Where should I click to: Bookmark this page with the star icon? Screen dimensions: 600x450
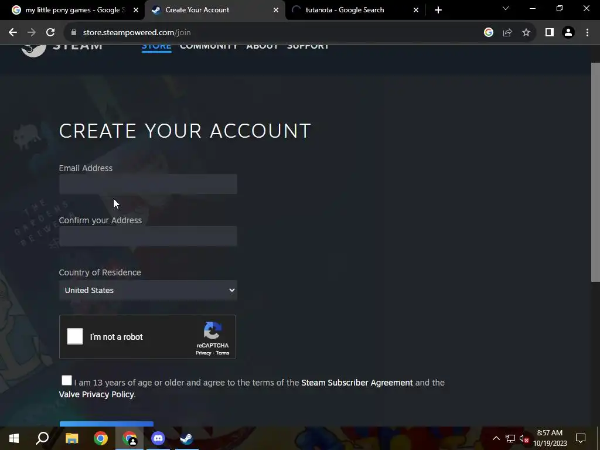tap(526, 33)
